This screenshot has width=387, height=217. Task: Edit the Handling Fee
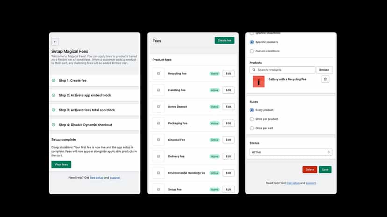229,90
